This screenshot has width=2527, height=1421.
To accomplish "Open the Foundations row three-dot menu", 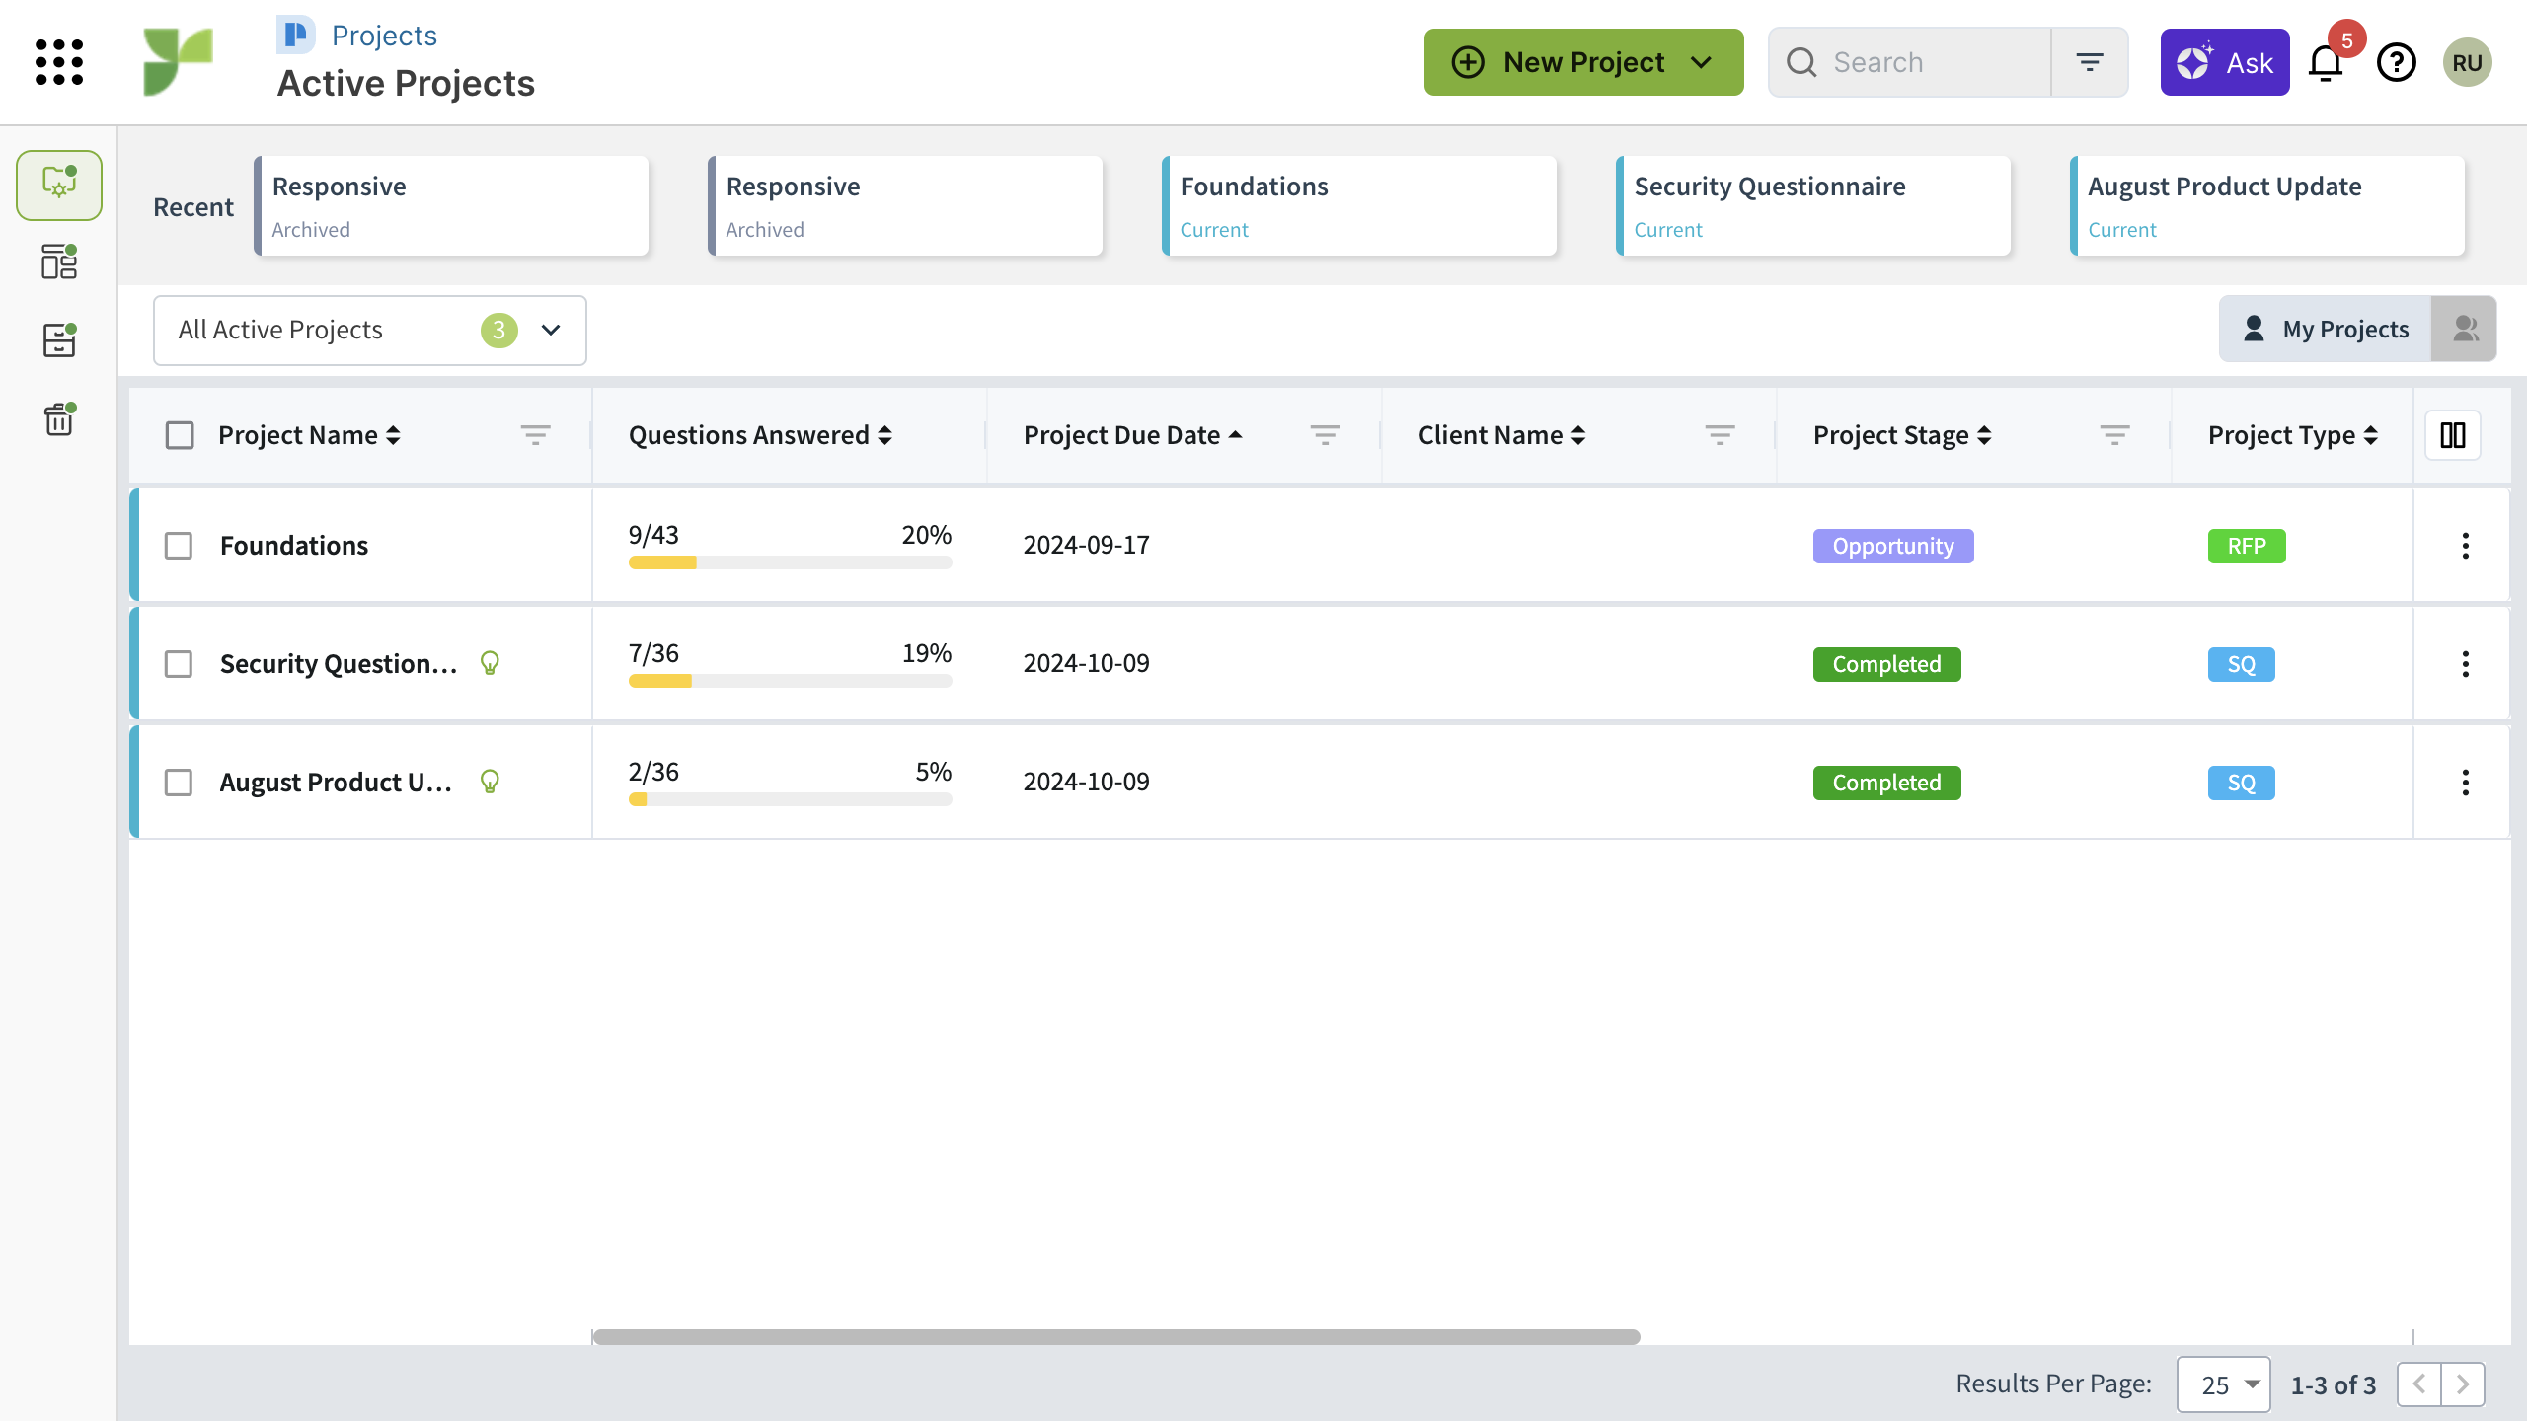I will tap(2465, 546).
